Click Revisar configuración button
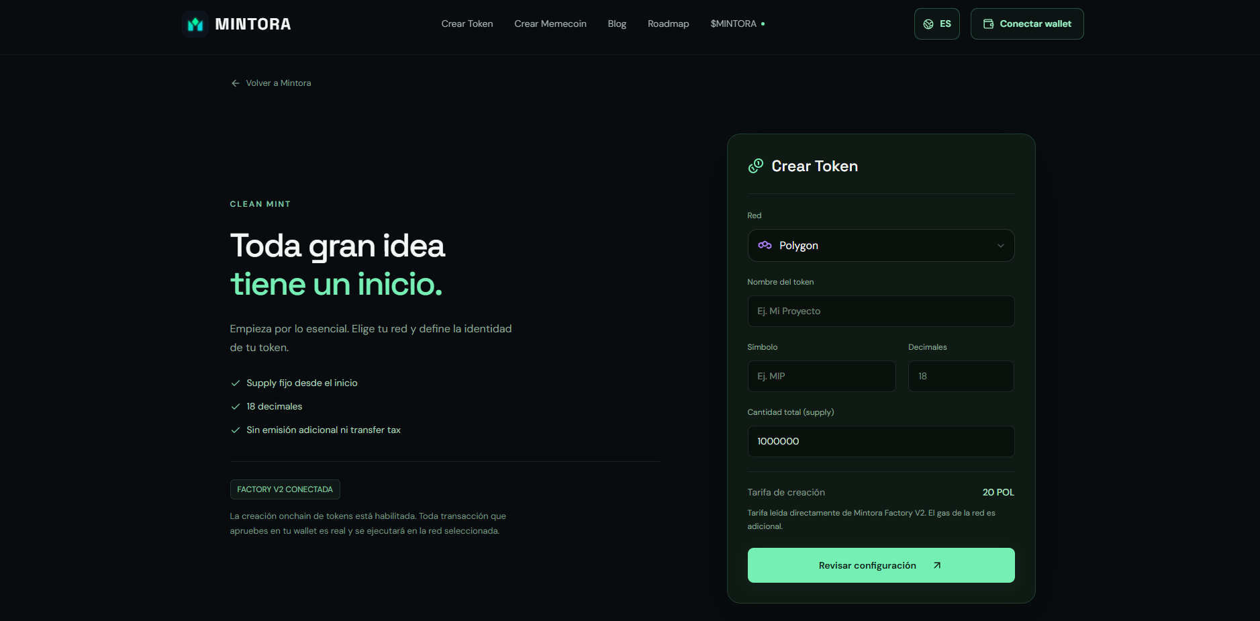The width and height of the screenshot is (1260, 621). (x=881, y=565)
